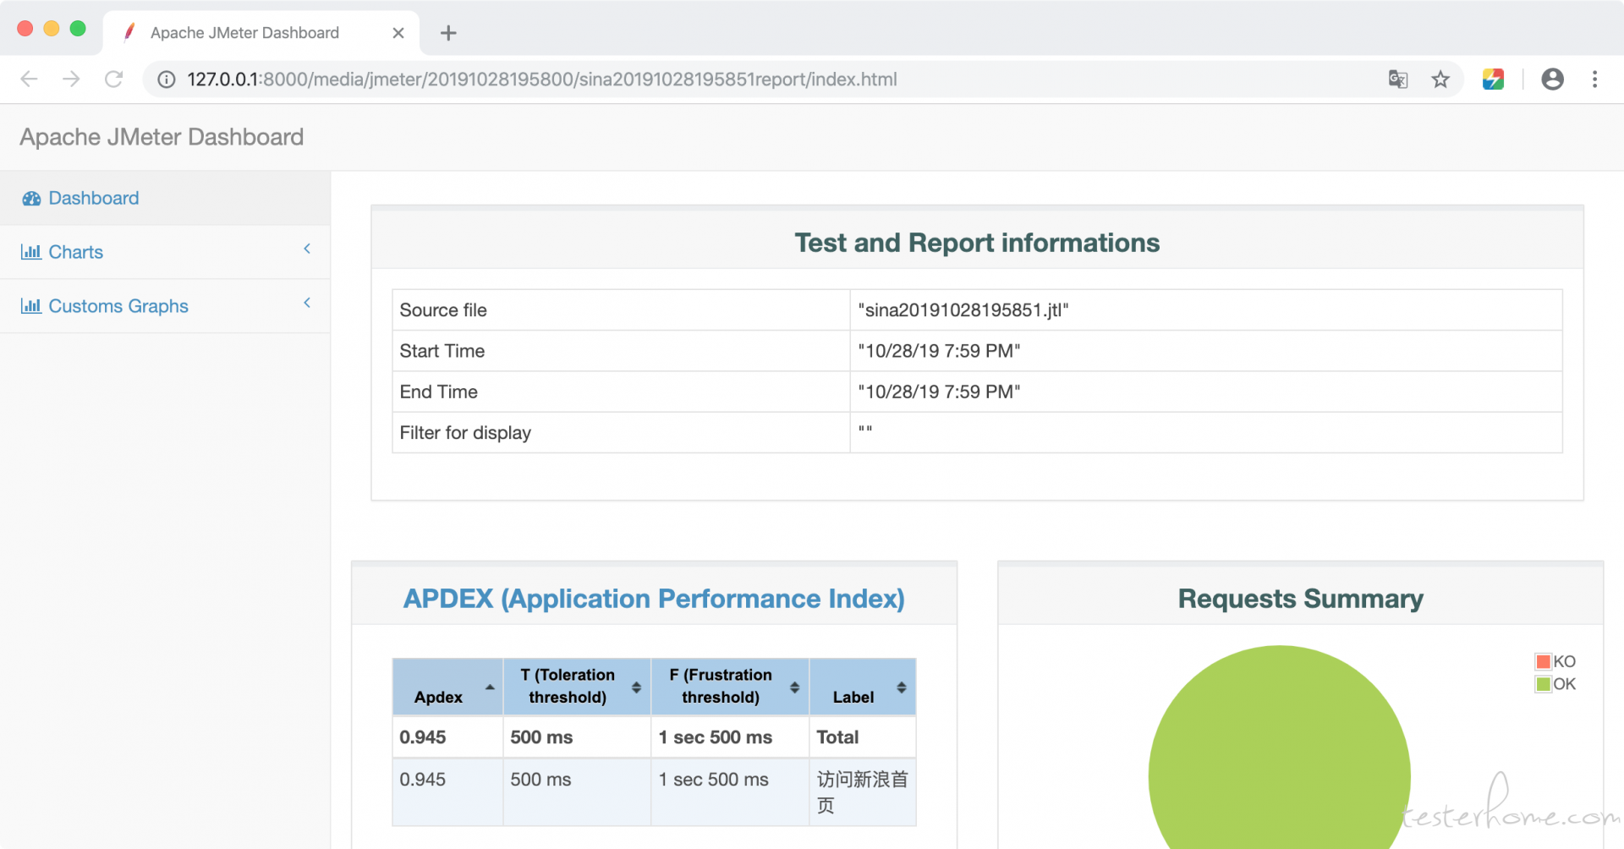The width and height of the screenshot is (1624, 849).
Task: Reload the page with the refresh icon
Action: (x=113, y=79)
